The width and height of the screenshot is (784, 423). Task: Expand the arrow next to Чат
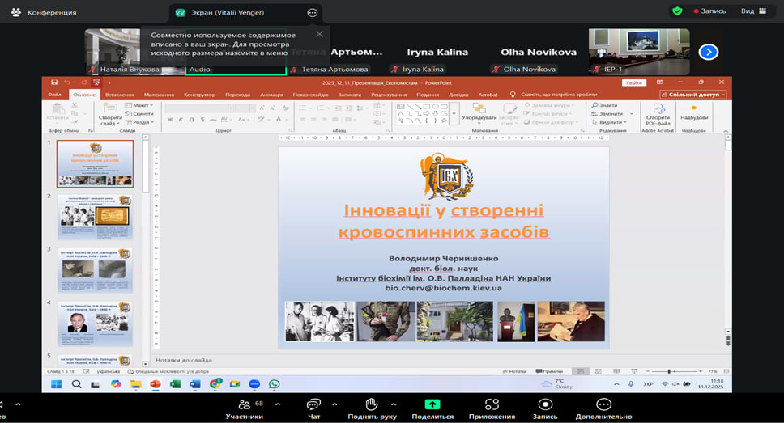pyautogui.click(x=335, y=404)
